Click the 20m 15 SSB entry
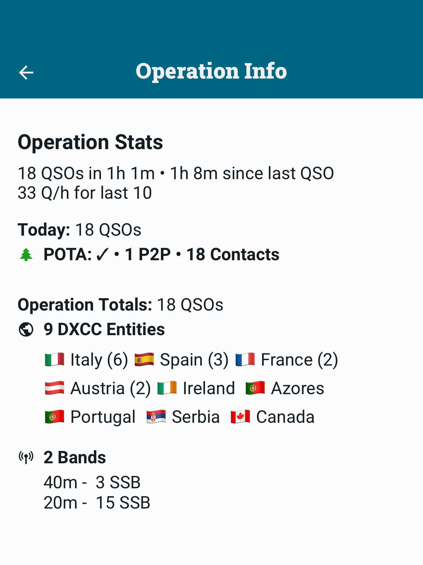 click(97, 503)
